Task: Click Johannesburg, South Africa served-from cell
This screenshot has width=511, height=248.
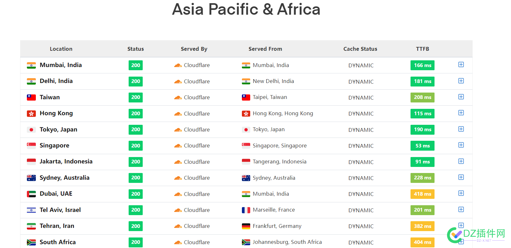Action: tap(282, 242)
